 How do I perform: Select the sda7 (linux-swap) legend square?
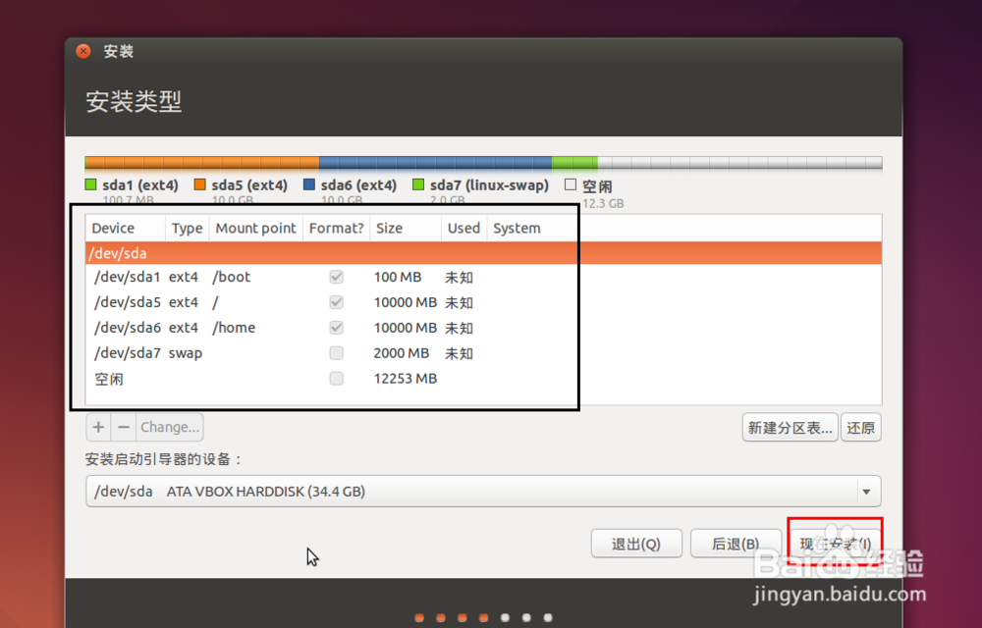419,184
